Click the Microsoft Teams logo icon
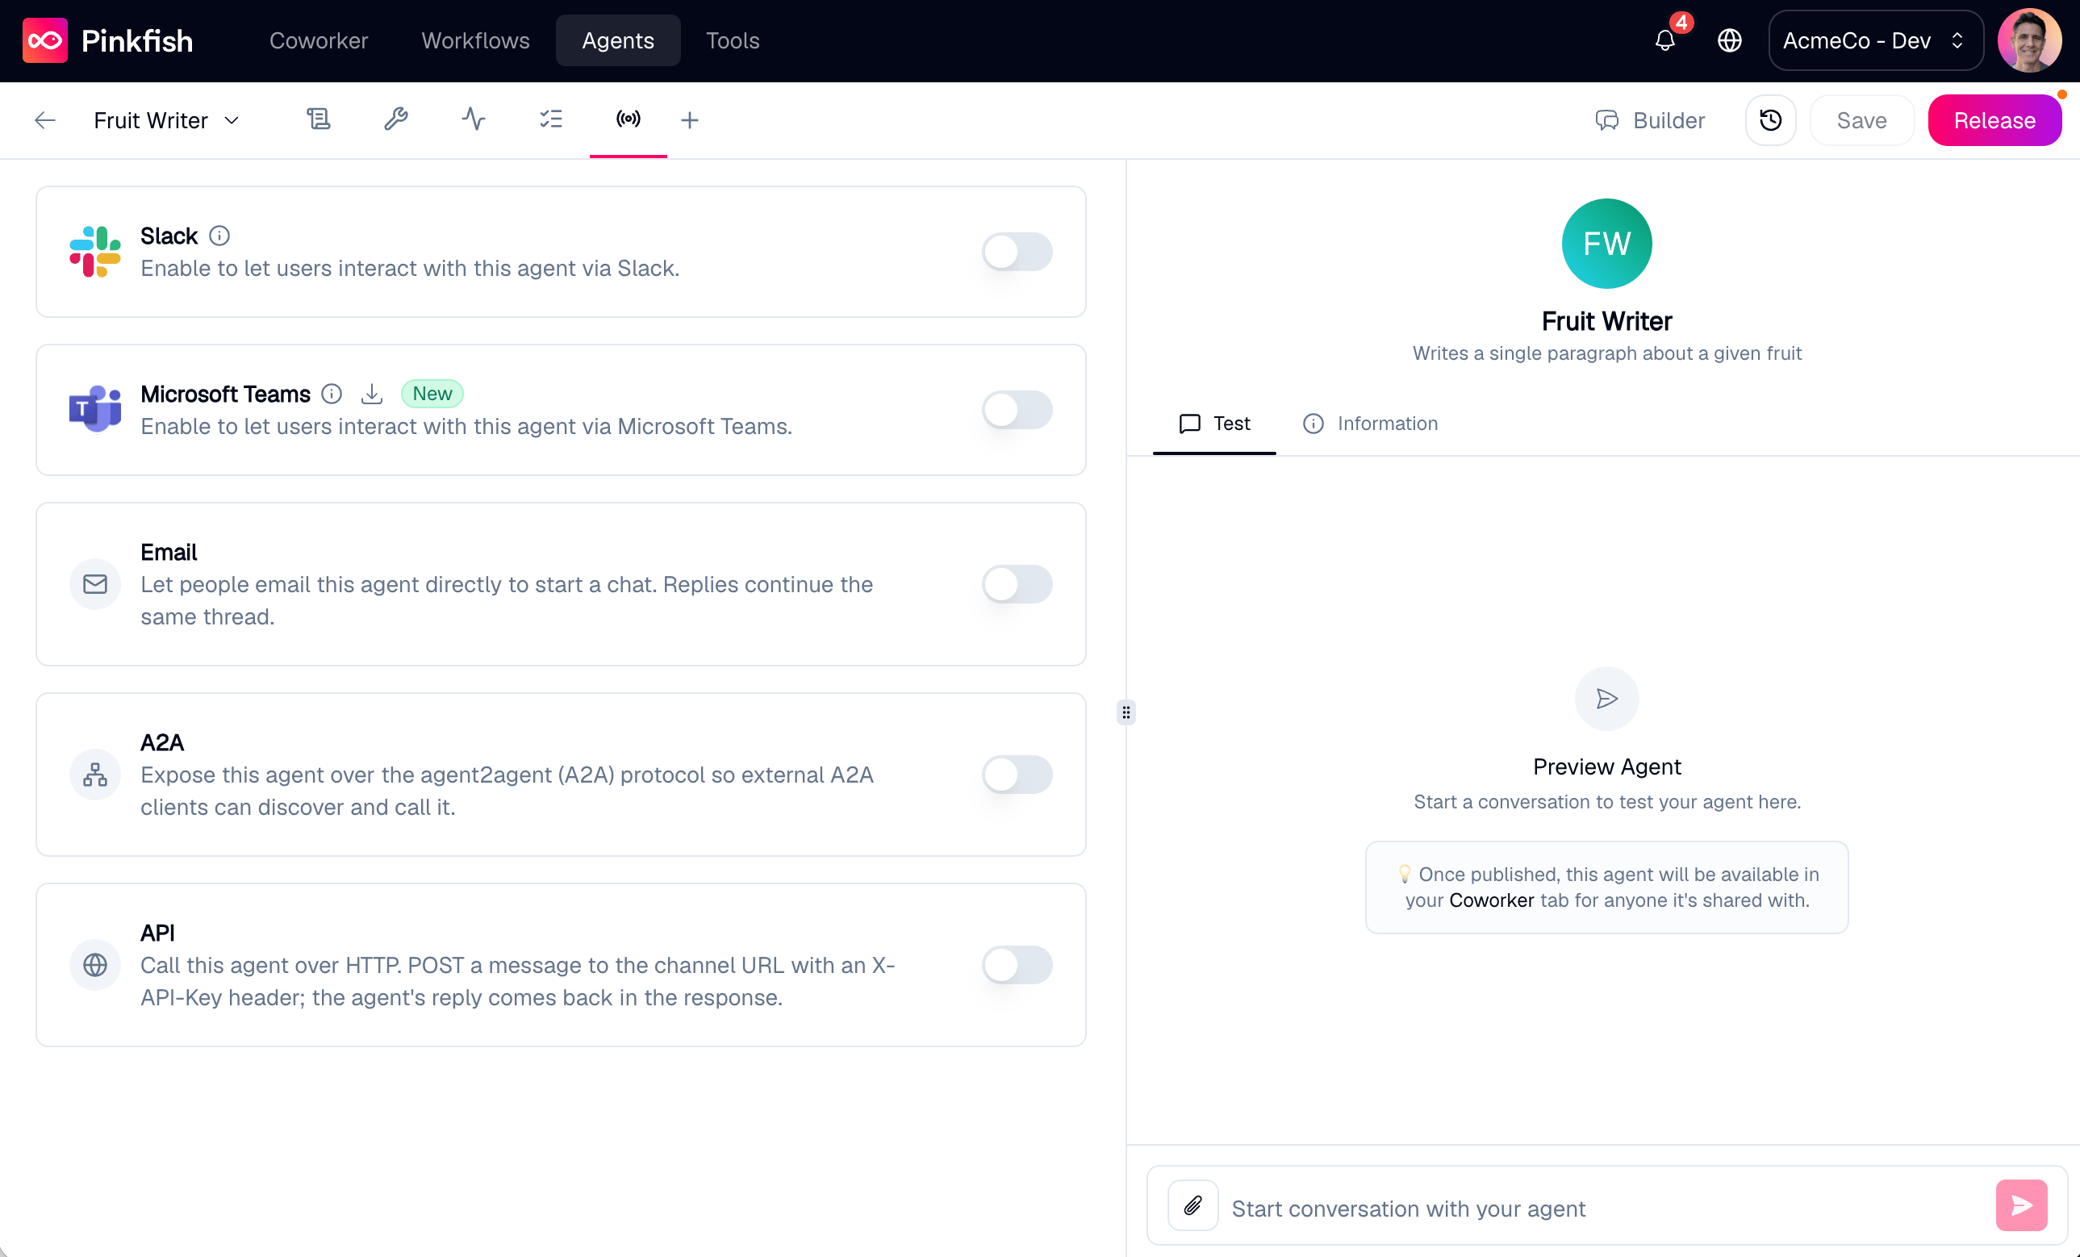 tap(94, 409)
